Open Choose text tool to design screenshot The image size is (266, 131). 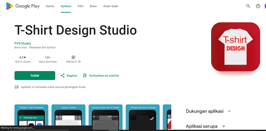tap(143, 117)
